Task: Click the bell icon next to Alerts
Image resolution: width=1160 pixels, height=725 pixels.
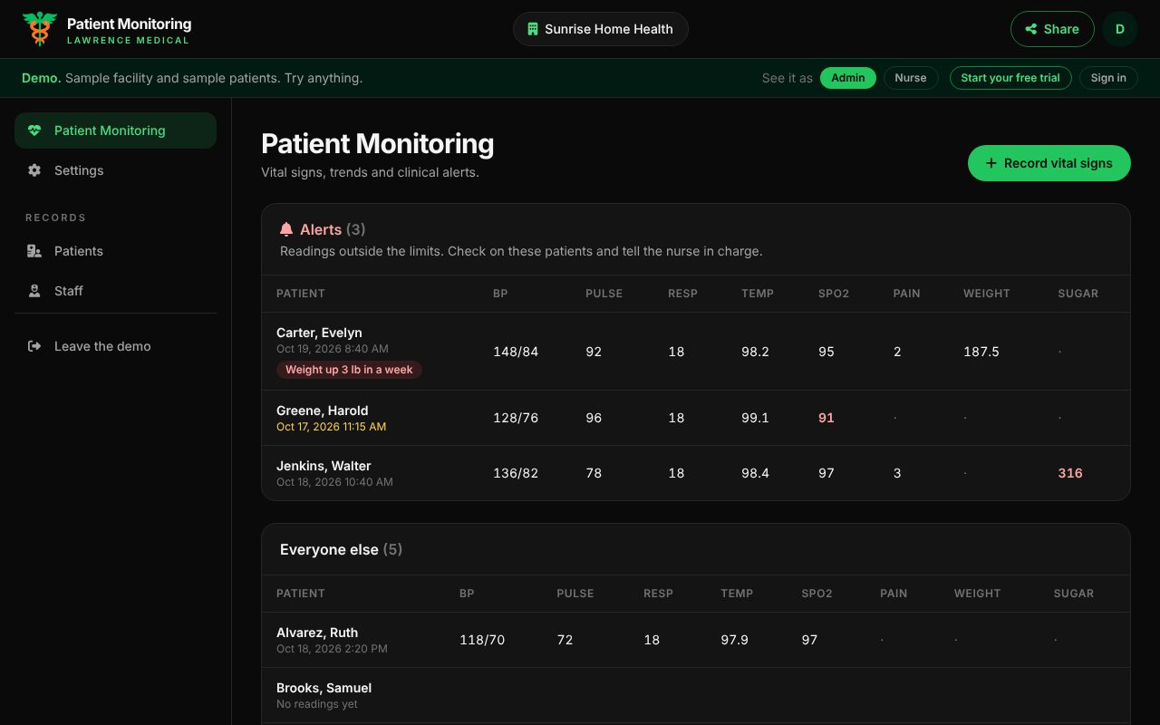Action: coord(286,230)
